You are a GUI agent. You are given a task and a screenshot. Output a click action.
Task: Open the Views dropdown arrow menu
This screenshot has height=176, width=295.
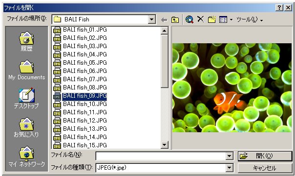click(x=231, y=19)
